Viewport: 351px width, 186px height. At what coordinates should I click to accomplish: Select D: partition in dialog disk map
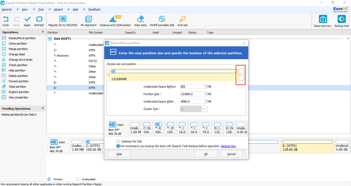coord(218,128)
